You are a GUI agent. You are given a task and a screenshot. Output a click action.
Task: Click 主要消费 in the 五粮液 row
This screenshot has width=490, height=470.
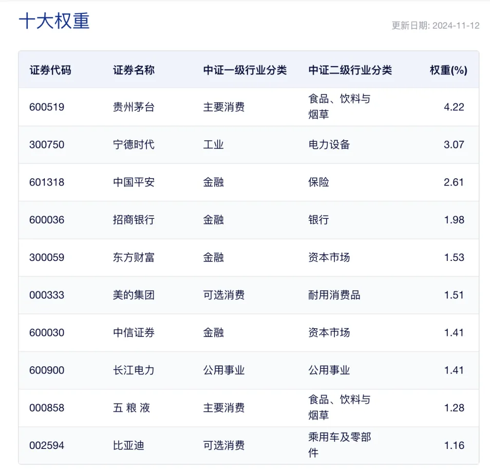tap(224, 408)
